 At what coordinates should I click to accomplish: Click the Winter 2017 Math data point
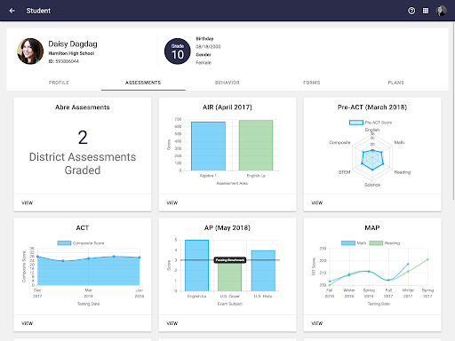point(408,264)
